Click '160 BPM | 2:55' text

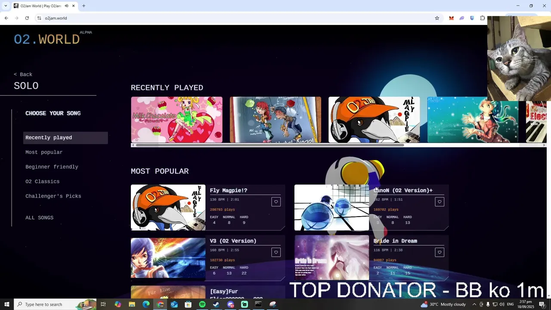[x=224, y=250]
